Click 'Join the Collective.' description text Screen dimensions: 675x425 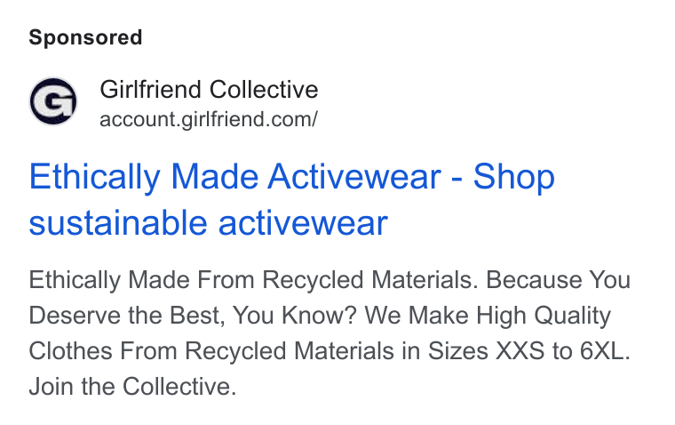[x=132, y=386]
